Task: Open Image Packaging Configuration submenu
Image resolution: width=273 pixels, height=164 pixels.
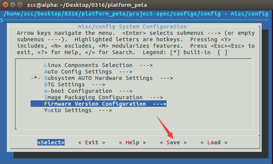Action: pos(103,97)
